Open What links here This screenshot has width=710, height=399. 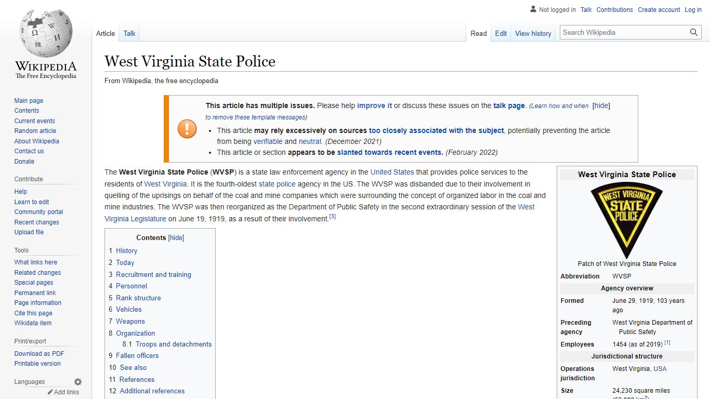35,262
